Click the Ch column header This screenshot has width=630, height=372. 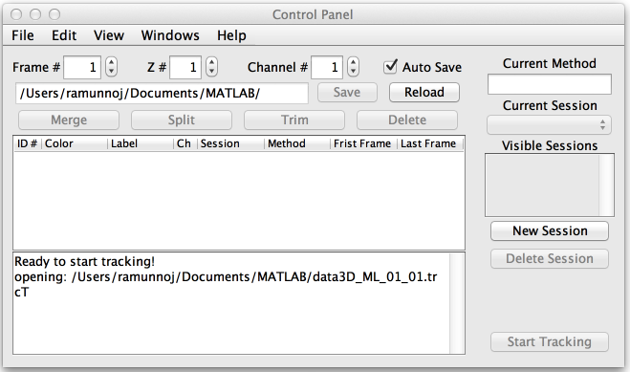pyautogui.click(x=185, y=143)
